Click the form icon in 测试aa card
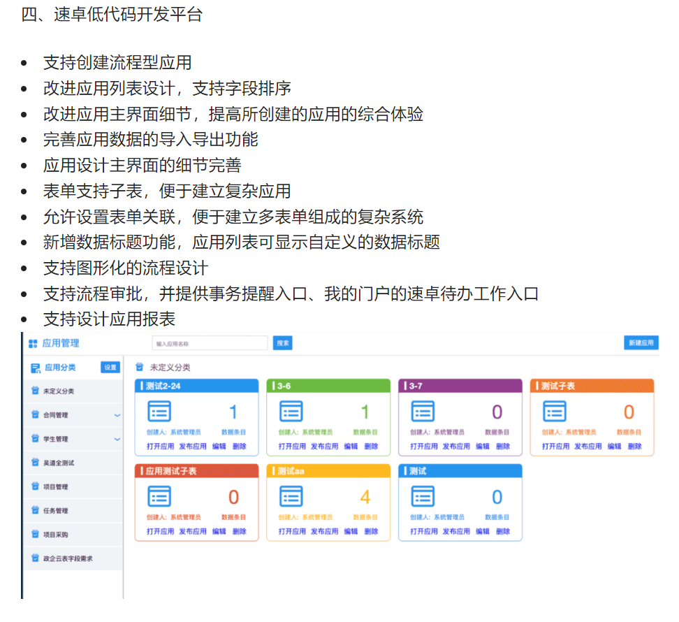The width and height of the screenshot is (679, 622). click(291, 496)
